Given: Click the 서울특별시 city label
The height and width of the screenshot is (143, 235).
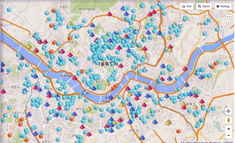Looking at the screenshot, I should pyautogui.click(x=107, y=64).
